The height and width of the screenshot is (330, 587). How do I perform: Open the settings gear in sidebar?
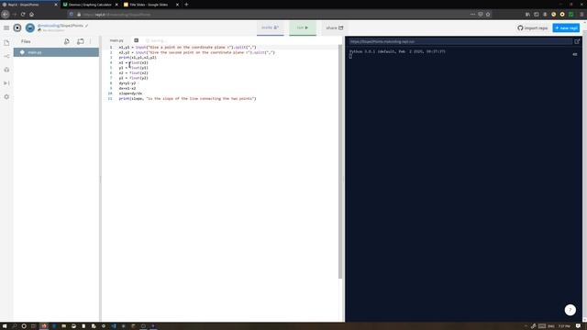(x=6, y=97)
